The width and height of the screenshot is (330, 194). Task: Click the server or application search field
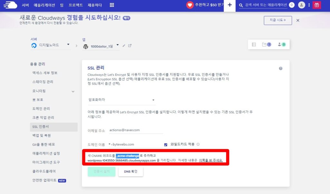[266, 5]
